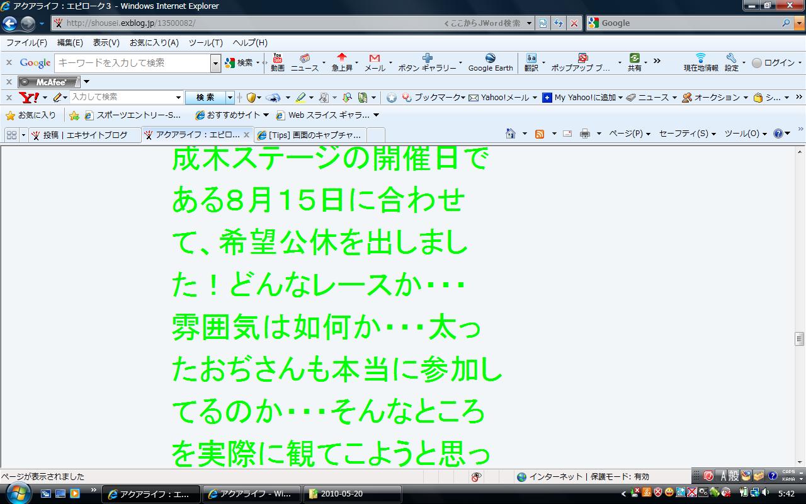Click the Gmail メール toolbar icon

(374, 62)
